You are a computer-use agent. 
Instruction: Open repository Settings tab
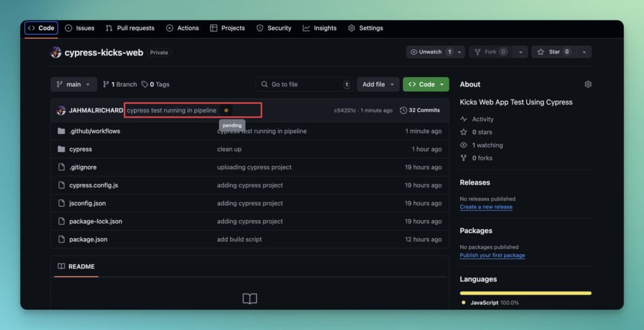pos(365,28)
